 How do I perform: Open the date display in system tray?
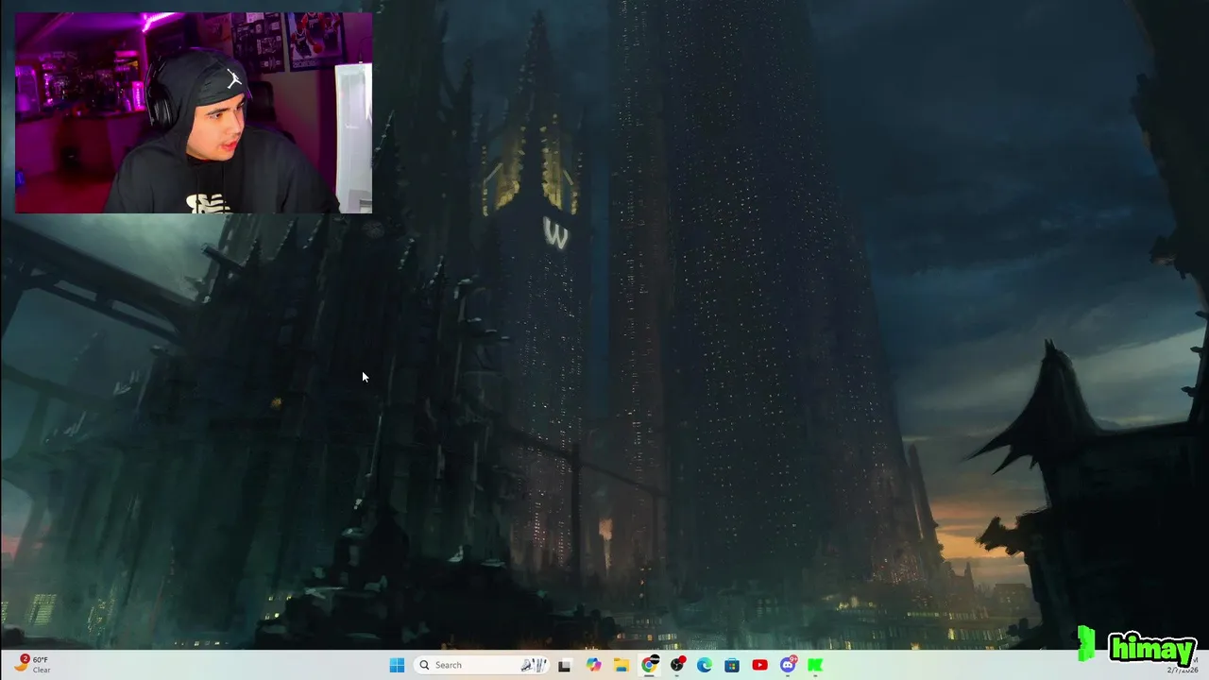[x=1183, y=670]
